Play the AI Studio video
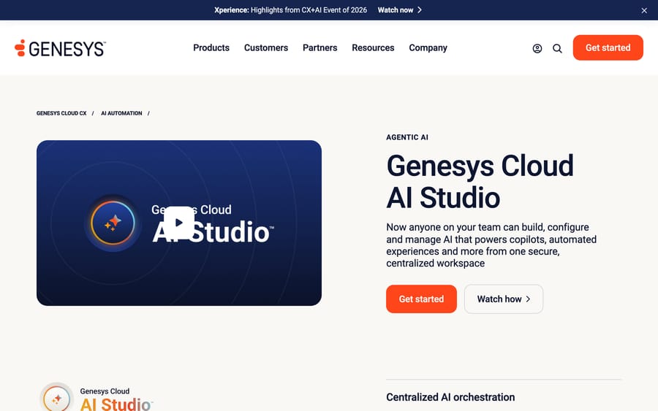The height and width of the screenshot is (411, 658). click(179, 223)
